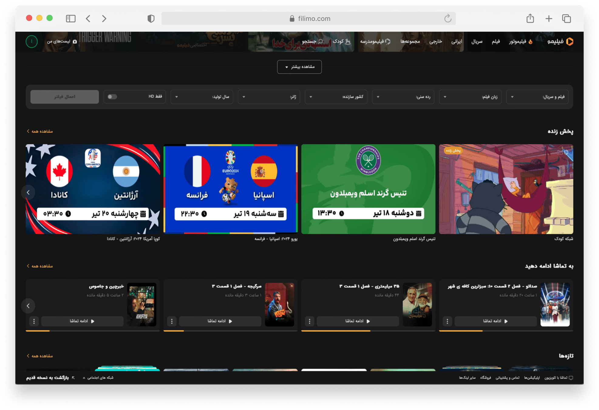Screen dimensions: 599x410
Task: Open the Spain vs France Euro thumbnail
Action: coord(230,189)
